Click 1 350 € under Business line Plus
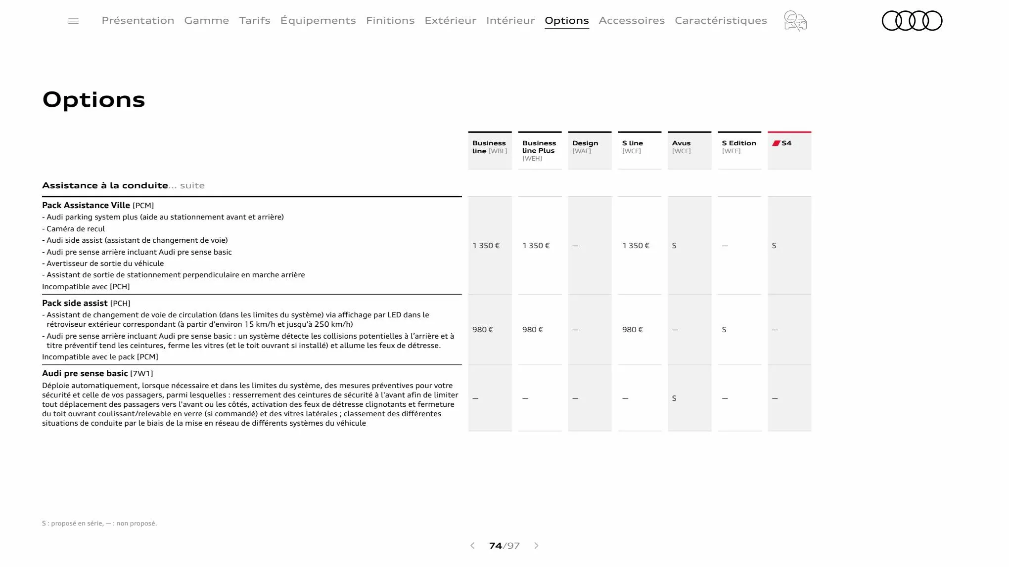The width and height of the screenshot is (1009, 567). [x=536, y=246]
